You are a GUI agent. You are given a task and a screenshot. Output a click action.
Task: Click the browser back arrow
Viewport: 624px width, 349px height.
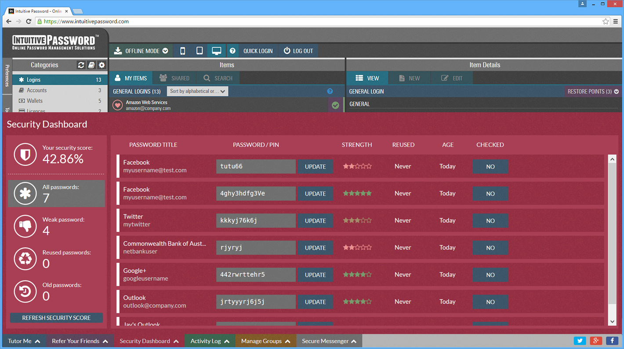tap(9, 21)
